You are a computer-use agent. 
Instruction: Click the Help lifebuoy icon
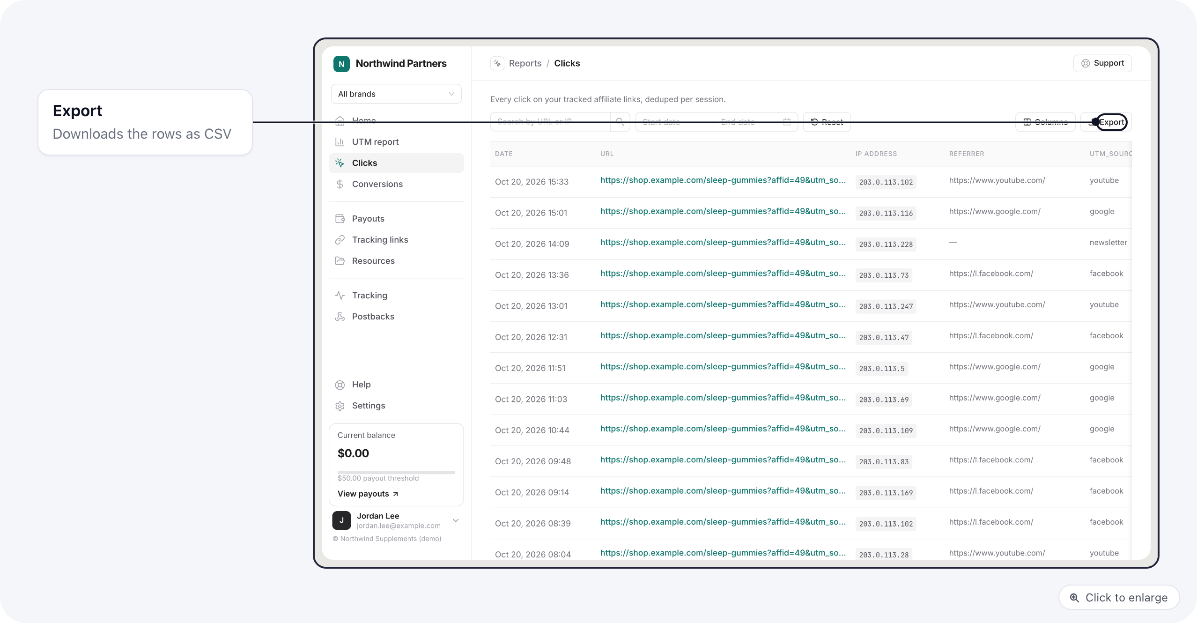point(340,385)
